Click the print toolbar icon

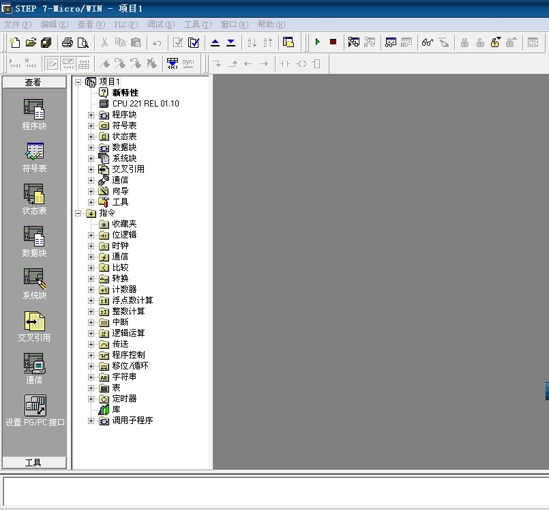tap(68, 42)
